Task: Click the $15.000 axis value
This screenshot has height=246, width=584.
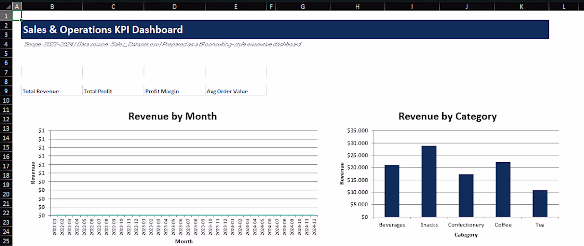Action: pos(357,180)
